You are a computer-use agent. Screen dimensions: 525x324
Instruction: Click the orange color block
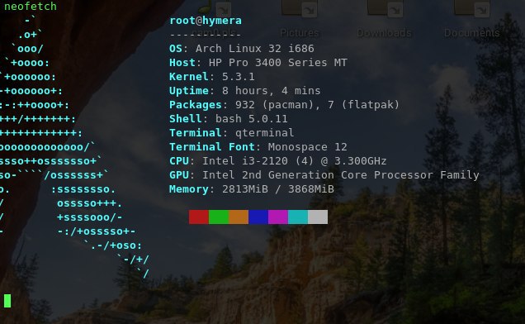(x=239, y=217)
